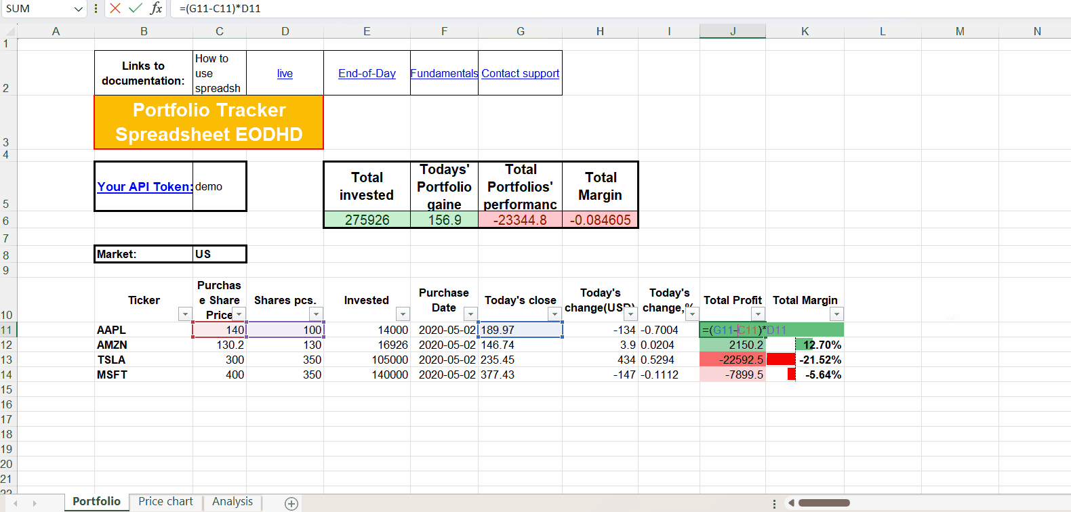The height and width of the screenshot is (512, 1071).
Task: Switch to the Portfolio sheet tab
Action: [96, 502]
